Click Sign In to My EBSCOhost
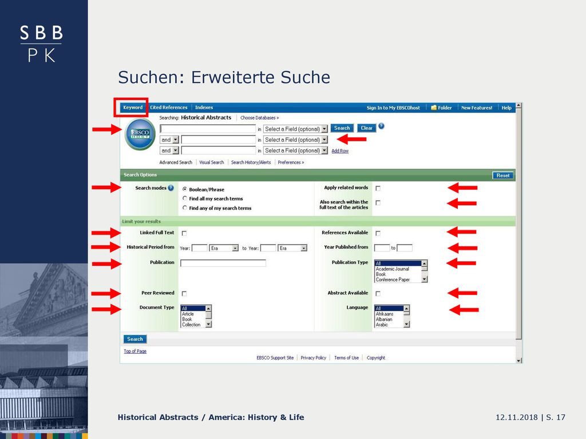The width and height of the screenshot is (586, 439). (x=393, y=108)
